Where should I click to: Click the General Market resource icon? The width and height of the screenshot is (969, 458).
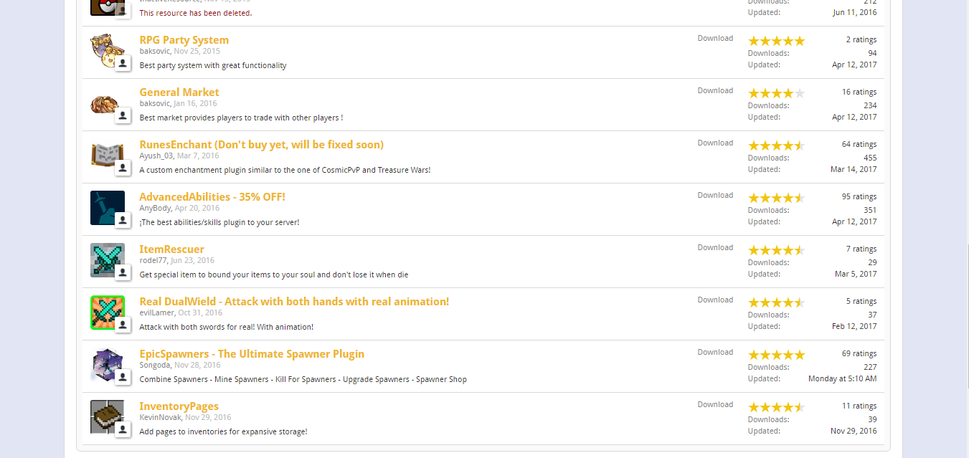[105, 102]
